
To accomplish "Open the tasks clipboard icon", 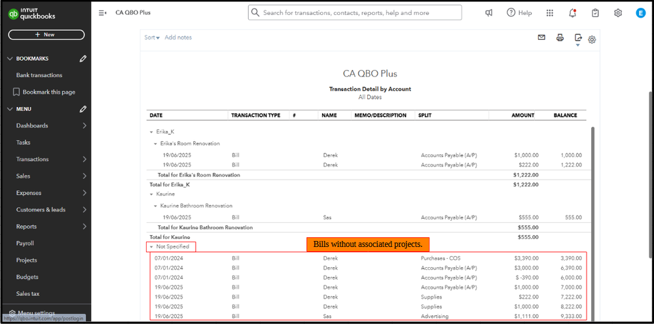I will click(595, 13).
